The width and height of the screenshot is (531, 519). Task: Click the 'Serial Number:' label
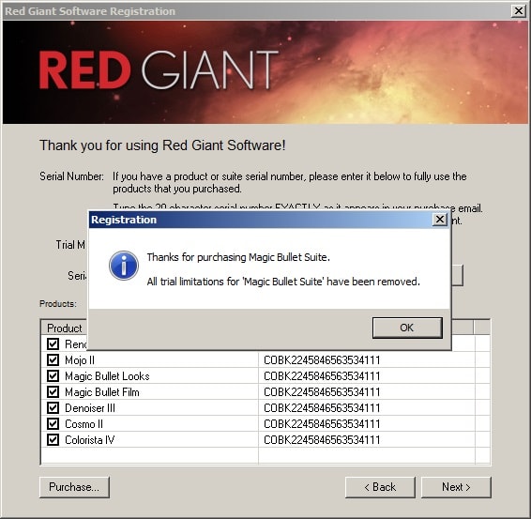pos(72,176)
